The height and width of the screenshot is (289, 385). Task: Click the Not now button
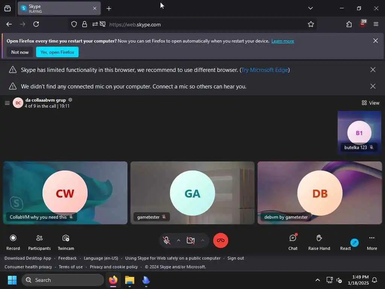20,52
